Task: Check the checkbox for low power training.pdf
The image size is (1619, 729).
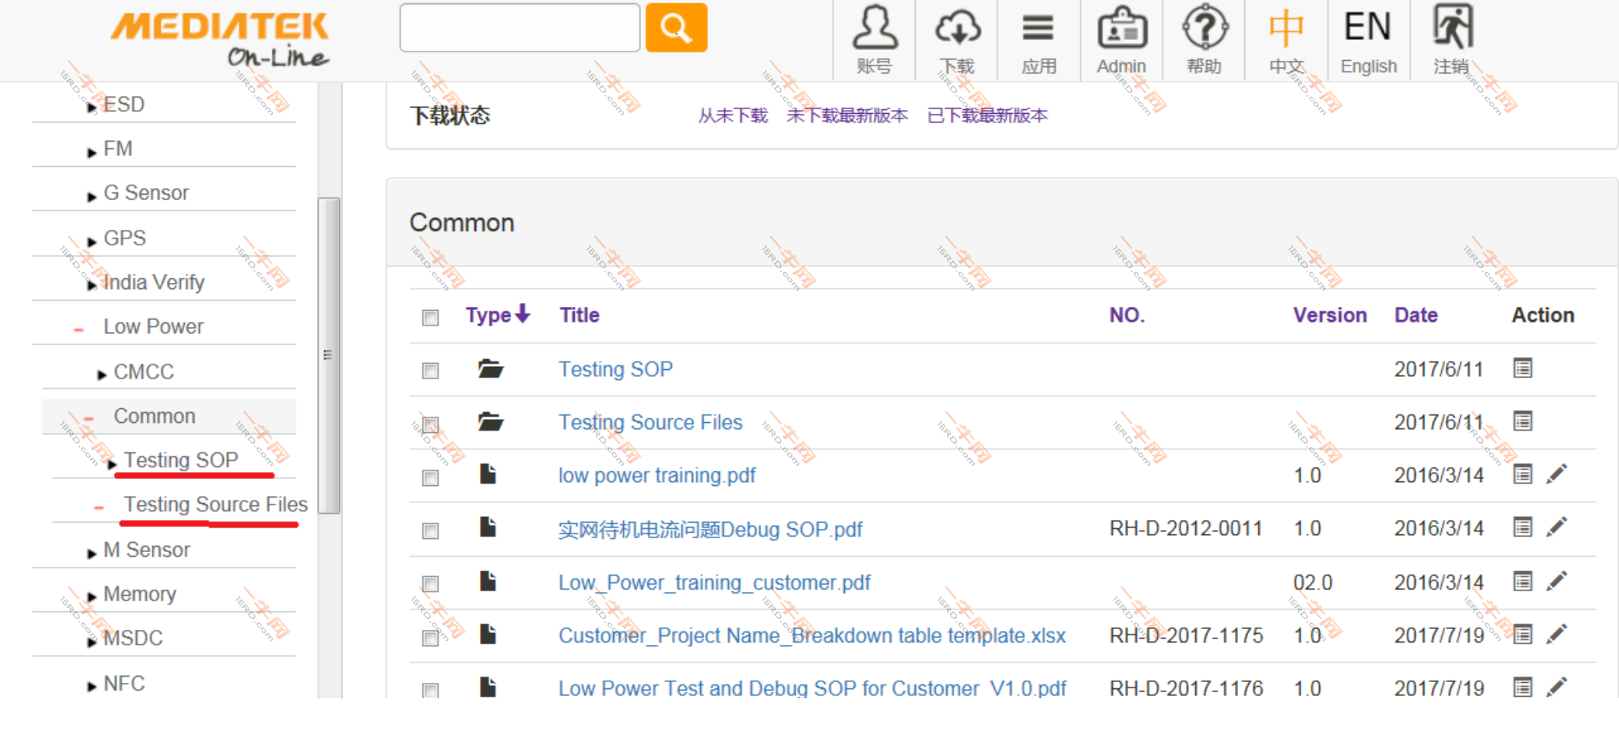Action: click(429, 477)
